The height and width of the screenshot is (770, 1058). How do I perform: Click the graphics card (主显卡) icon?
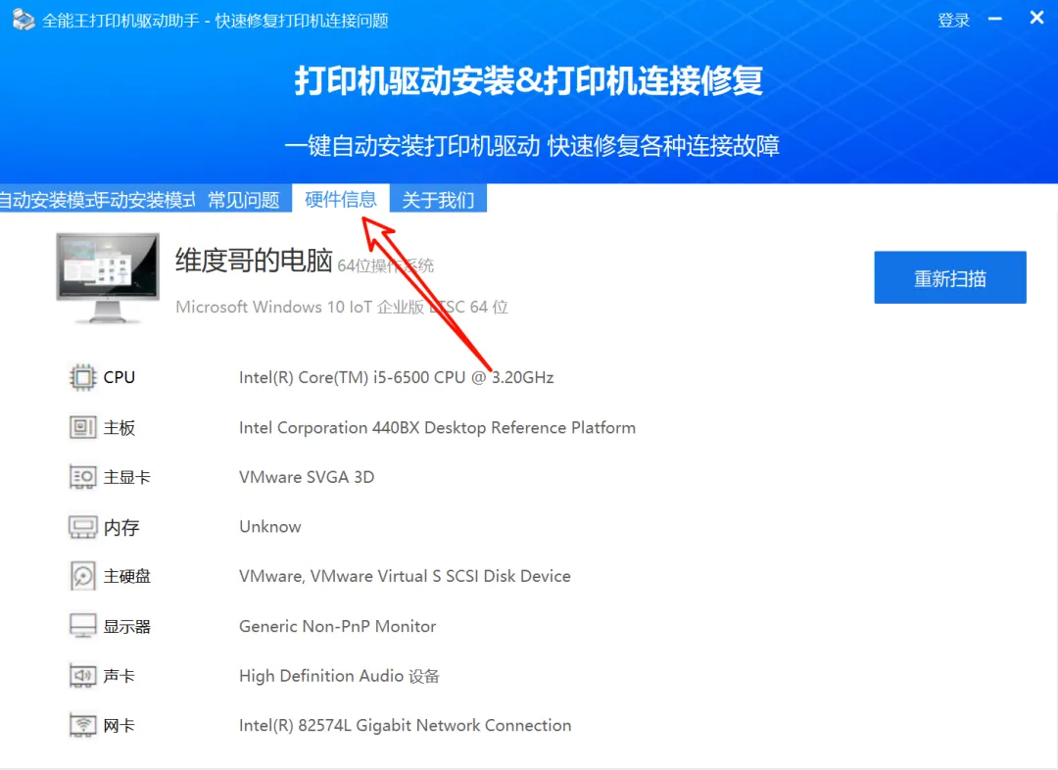coord(82,477)
